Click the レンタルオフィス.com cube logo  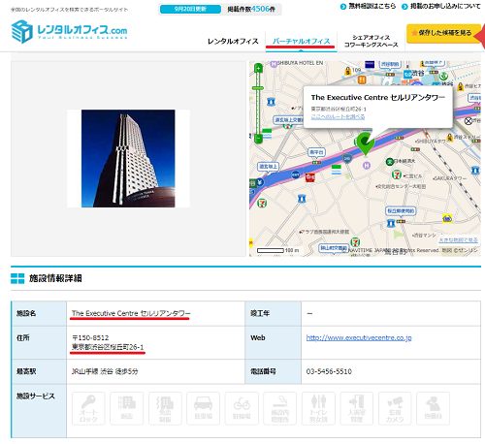22,31
